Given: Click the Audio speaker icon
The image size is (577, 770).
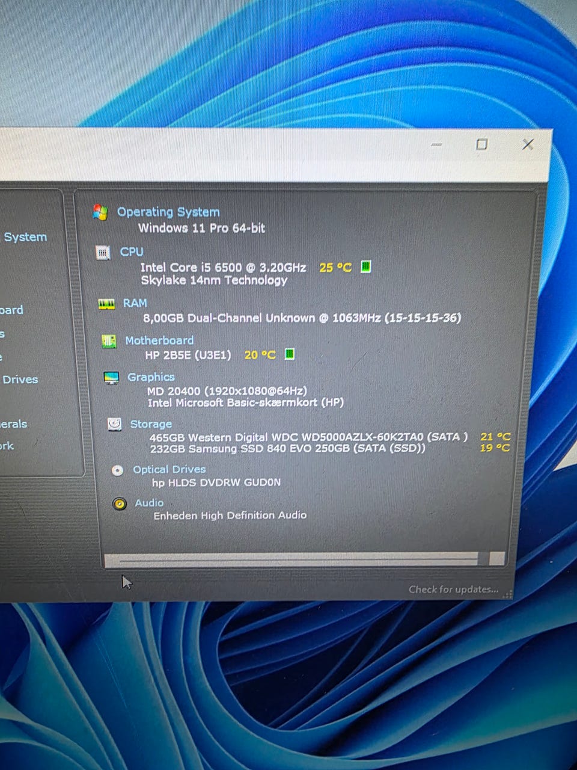Looking at the screenshot, I should pyautogui.click(x=120, y=504).
